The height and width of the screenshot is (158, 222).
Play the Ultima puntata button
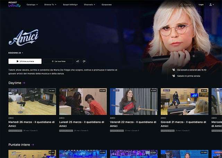[25, 61]
